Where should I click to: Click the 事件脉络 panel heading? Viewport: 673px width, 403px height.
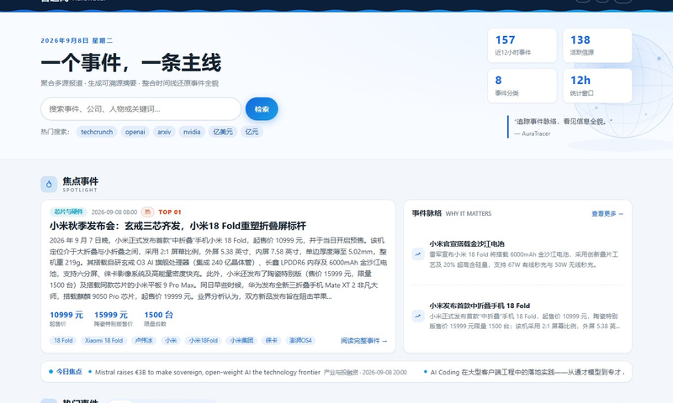click(x=427, y=213)
